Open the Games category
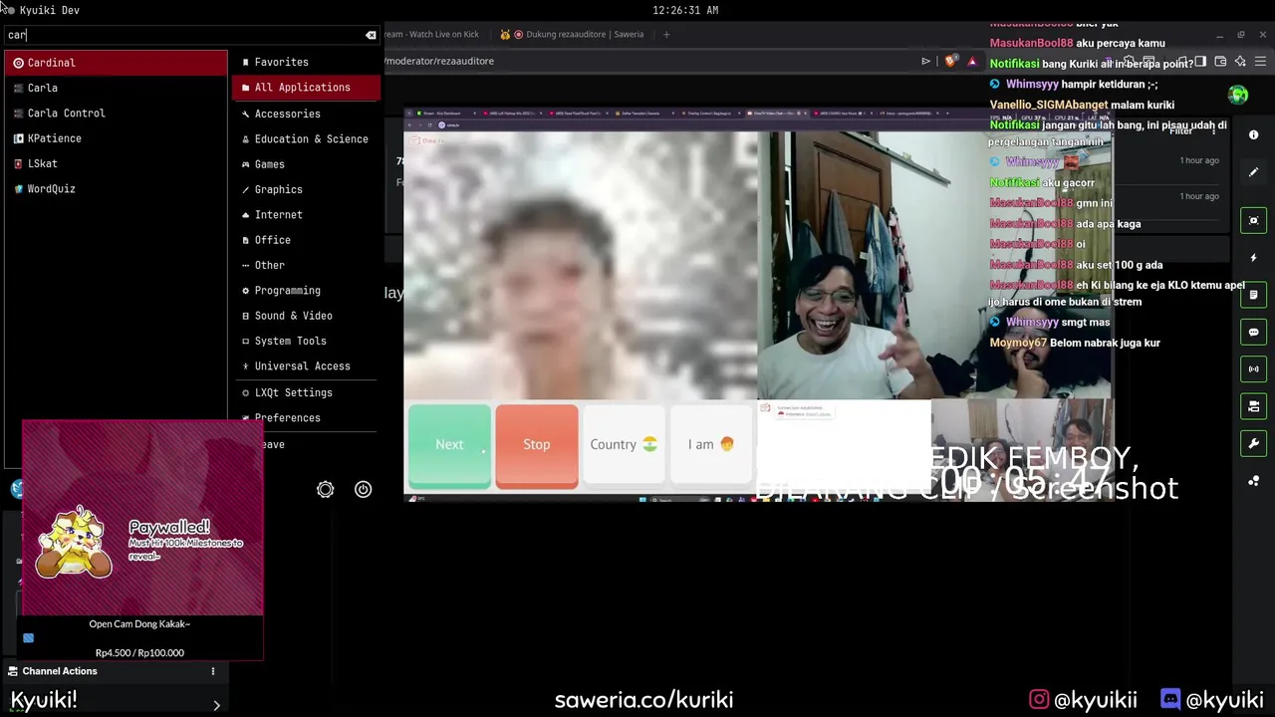Viewport: 1275px width, 717px height. coord(306,164)
